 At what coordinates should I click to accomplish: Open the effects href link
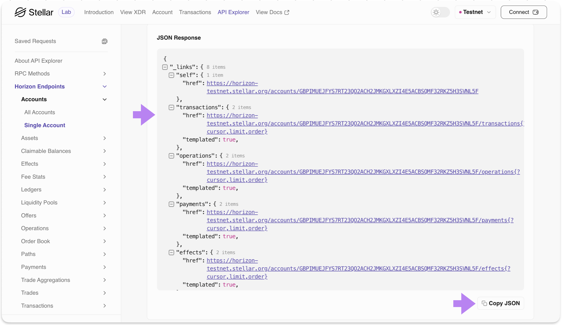click(359, 269)
